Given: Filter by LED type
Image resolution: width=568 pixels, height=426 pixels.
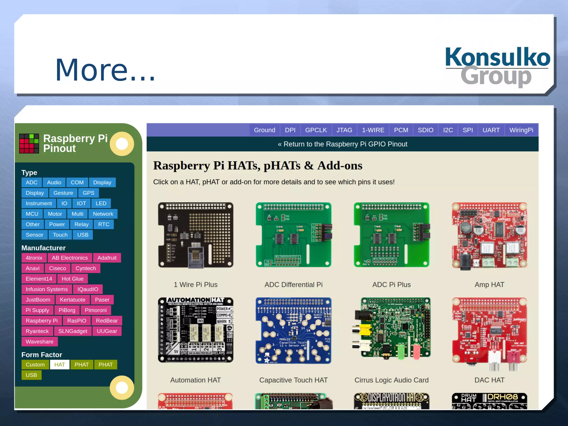Looking at the screenshot, I should 101,204.
